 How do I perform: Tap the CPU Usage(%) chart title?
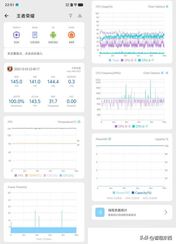point(104,7)
